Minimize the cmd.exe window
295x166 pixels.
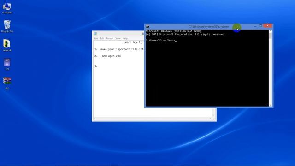[x=255, y=26]
